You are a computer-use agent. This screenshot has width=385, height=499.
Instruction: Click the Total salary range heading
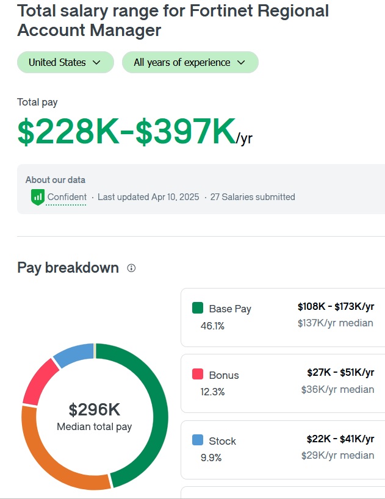[x=173, y=20]
